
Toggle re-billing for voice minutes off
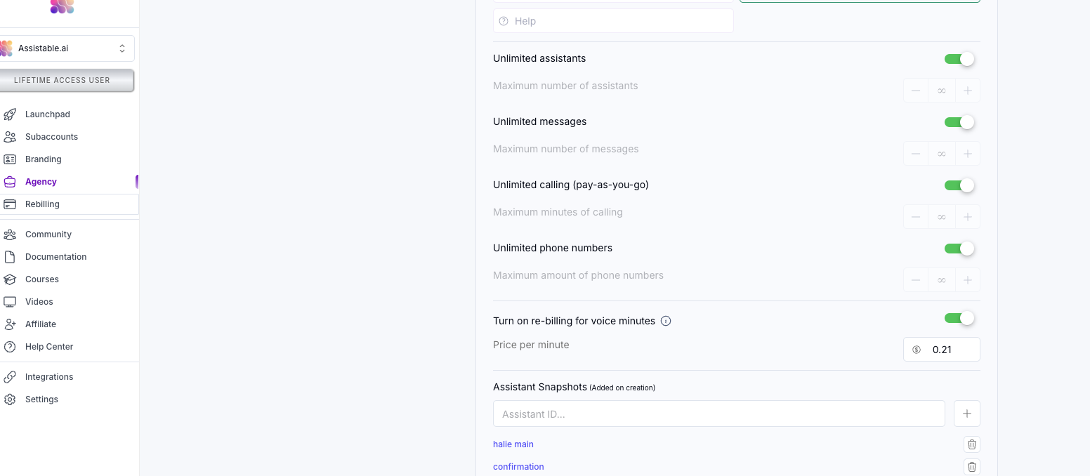tap(959, 318)
